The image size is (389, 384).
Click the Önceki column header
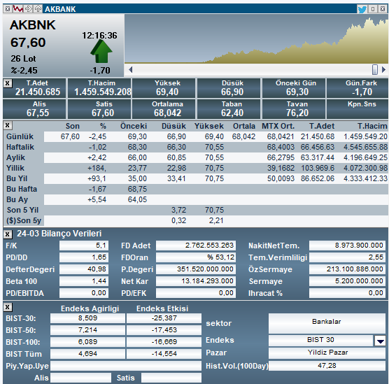[x=134, y=126]
